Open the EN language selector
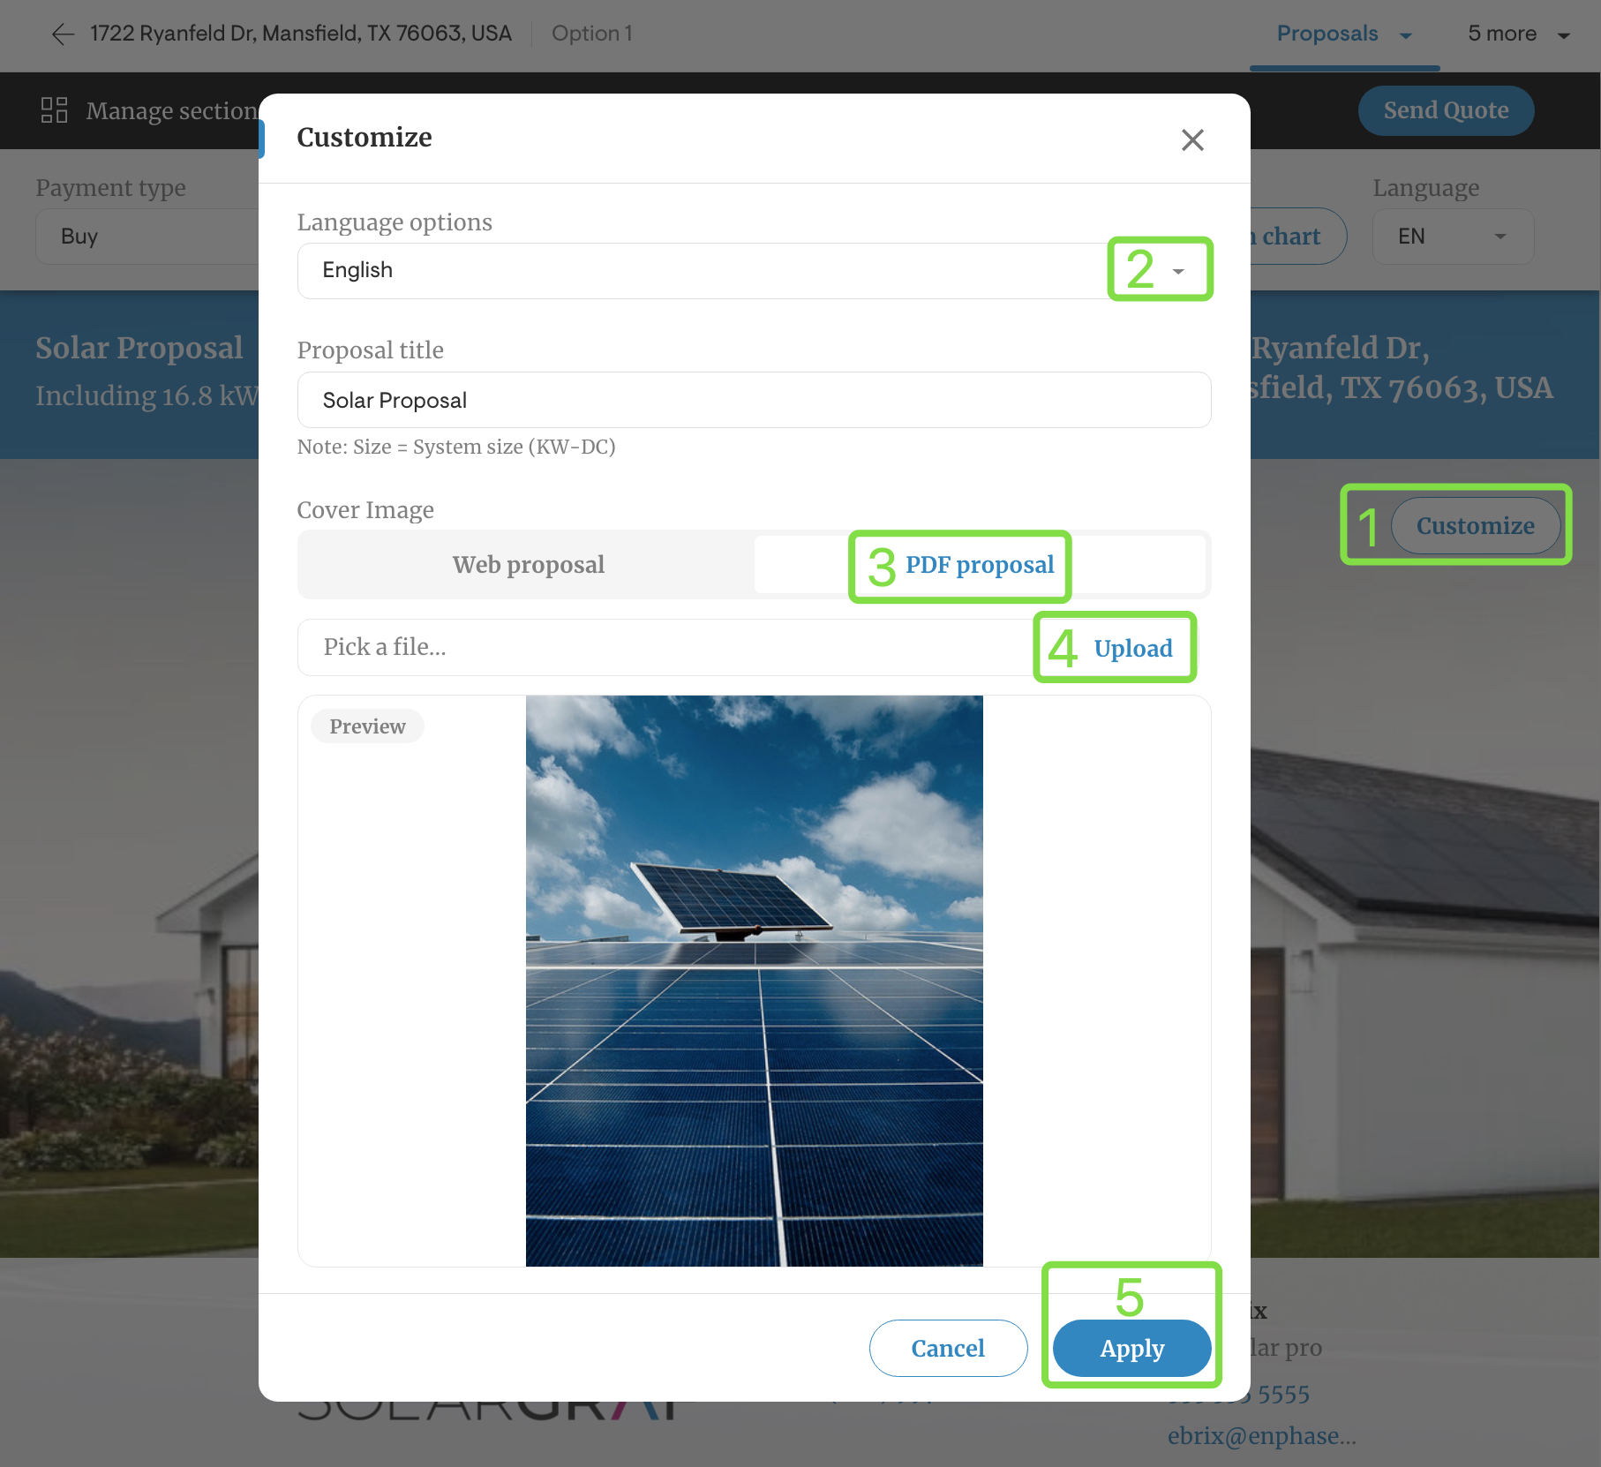The height and width of the screenshot is (1467, 1601). 1452,236
